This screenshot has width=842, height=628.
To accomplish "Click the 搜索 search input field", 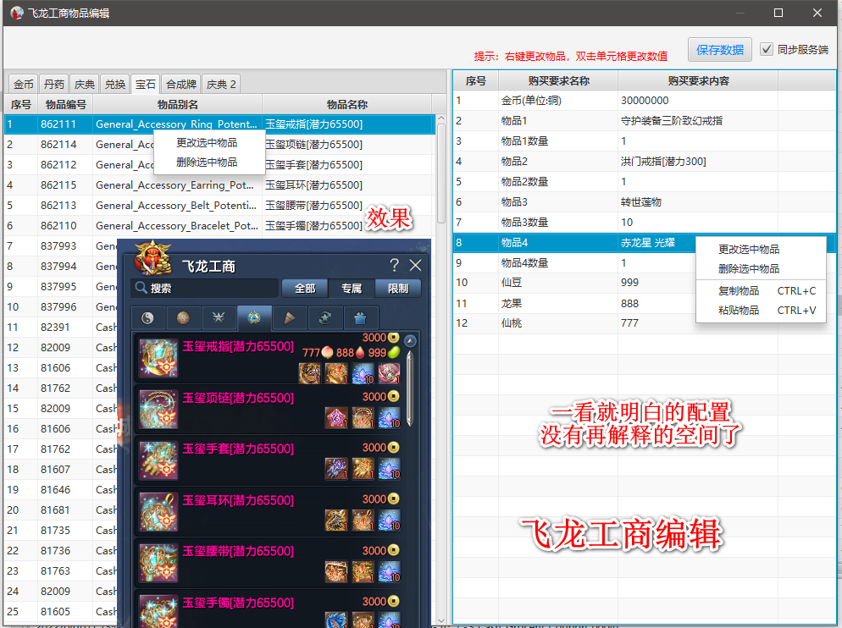I will [x=212, y=289].
